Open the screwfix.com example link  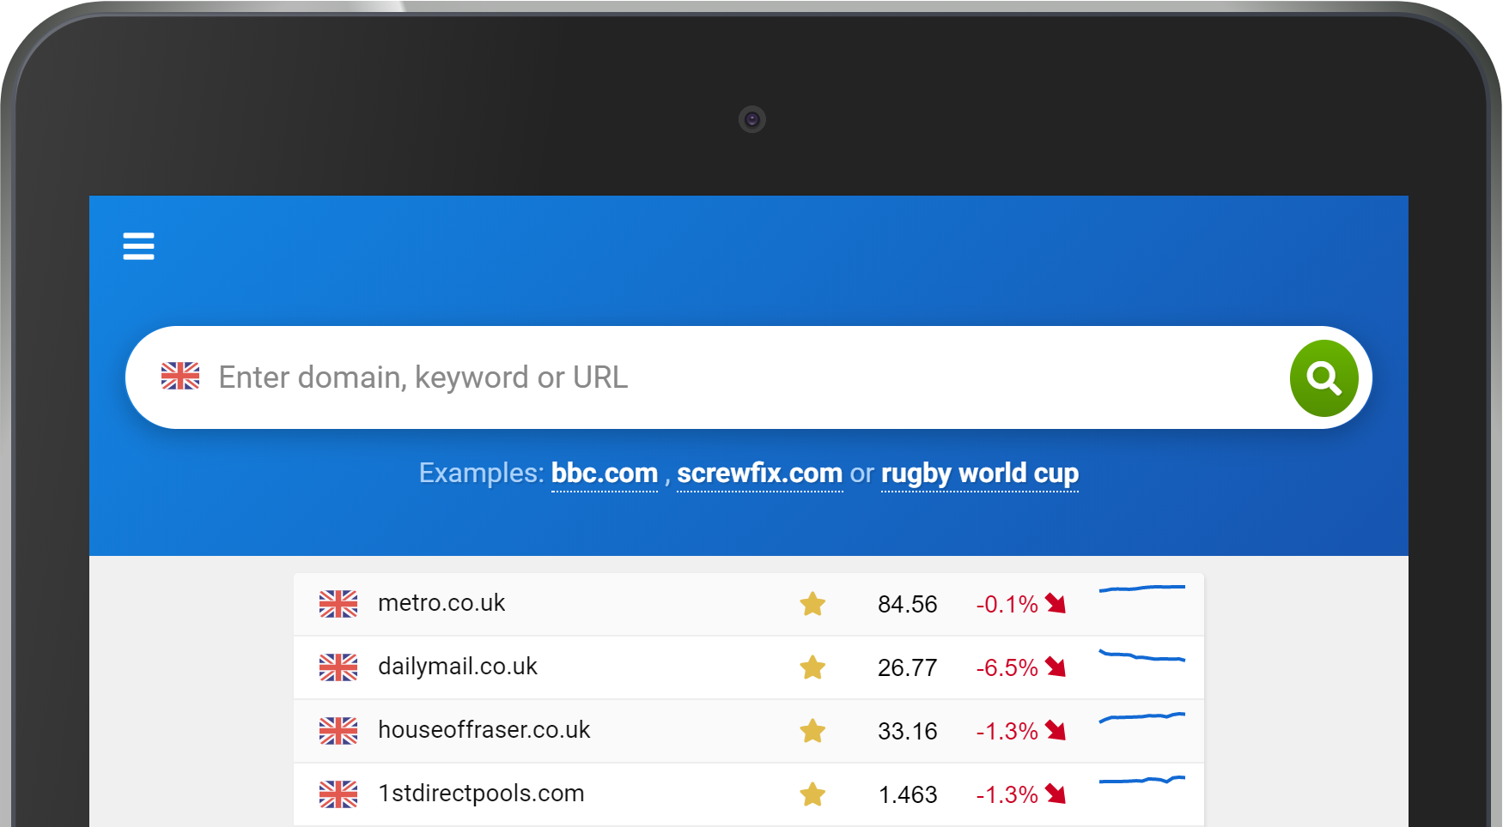(x=759, y=474)
